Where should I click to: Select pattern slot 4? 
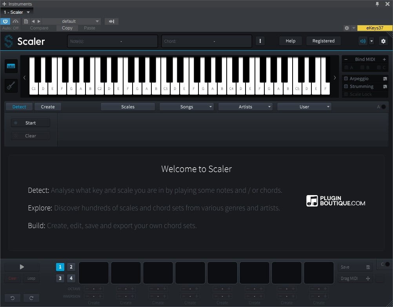click(71, 278)
